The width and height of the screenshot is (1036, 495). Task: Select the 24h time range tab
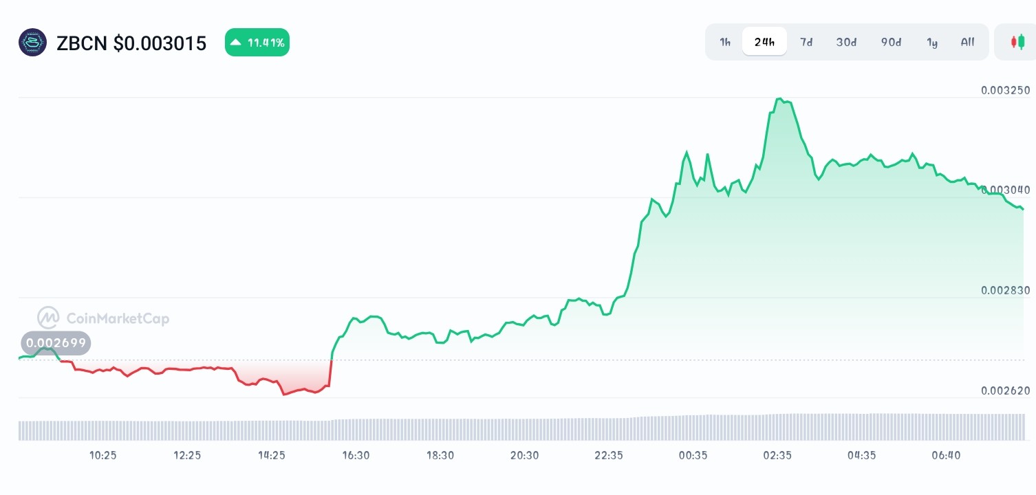point(764,42)
